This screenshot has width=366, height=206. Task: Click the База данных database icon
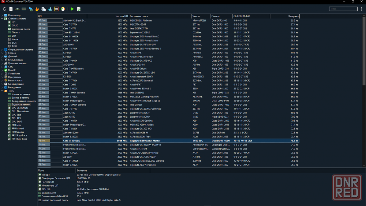point(6,87)
